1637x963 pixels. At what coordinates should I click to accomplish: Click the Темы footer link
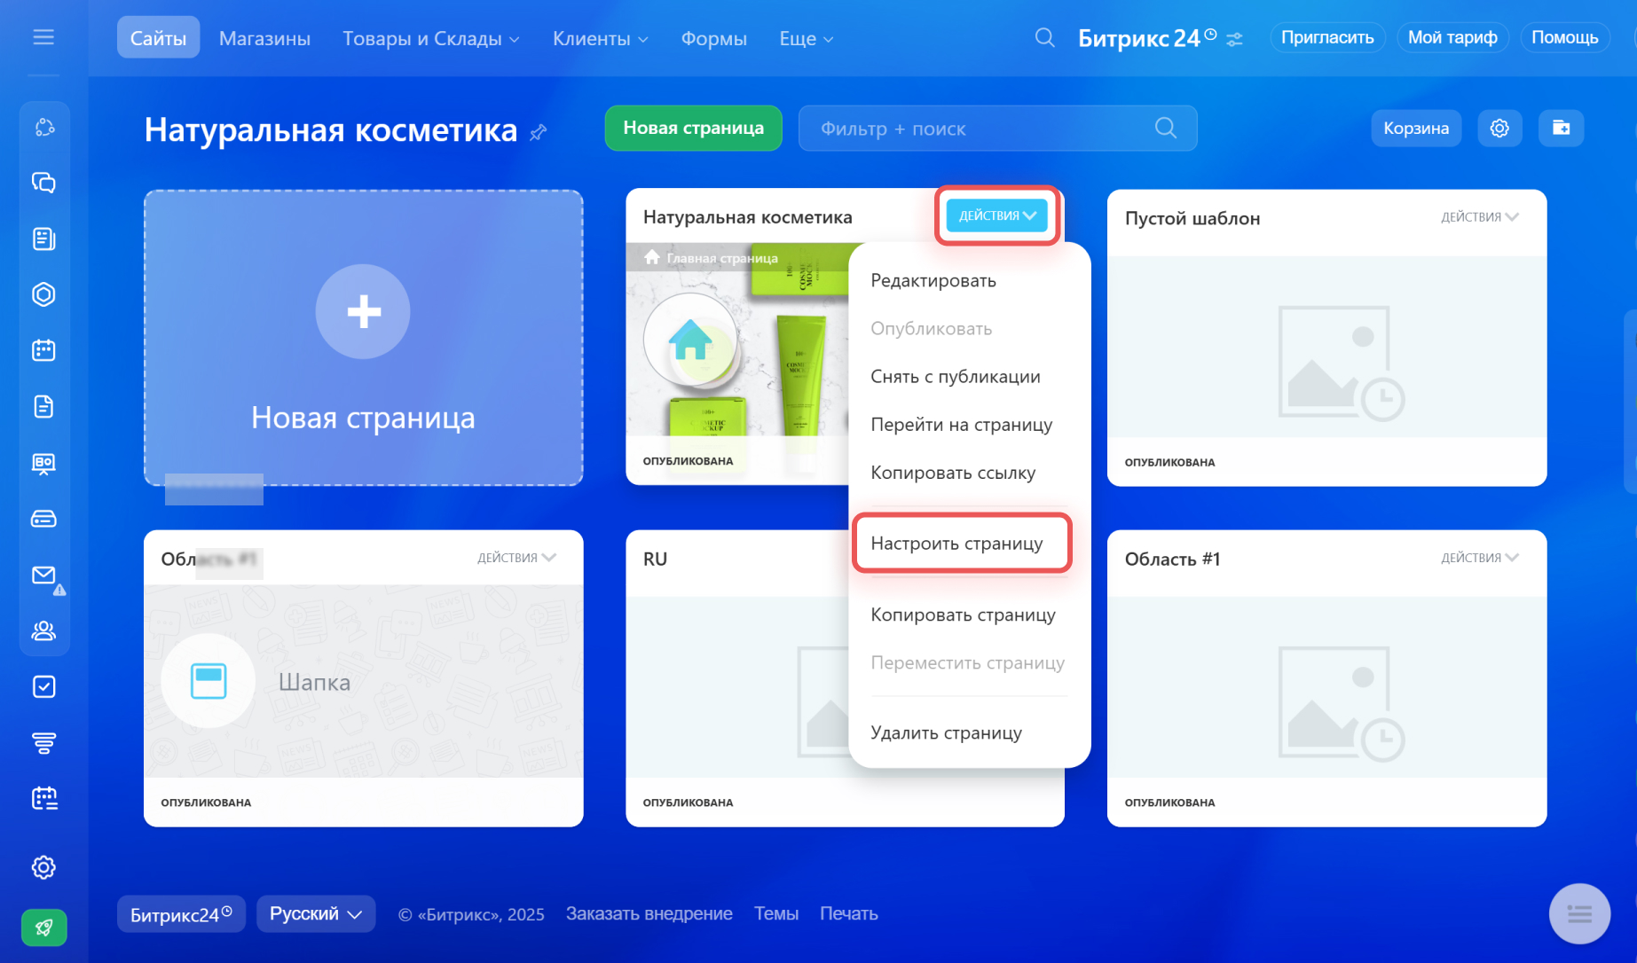tap(776, 914)
